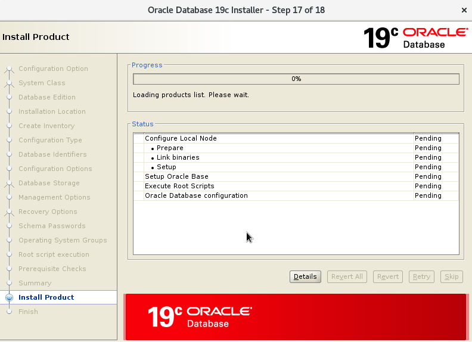Click the Revert button
The width and height of the screenshot is (472, 342).
coord(388,276)
